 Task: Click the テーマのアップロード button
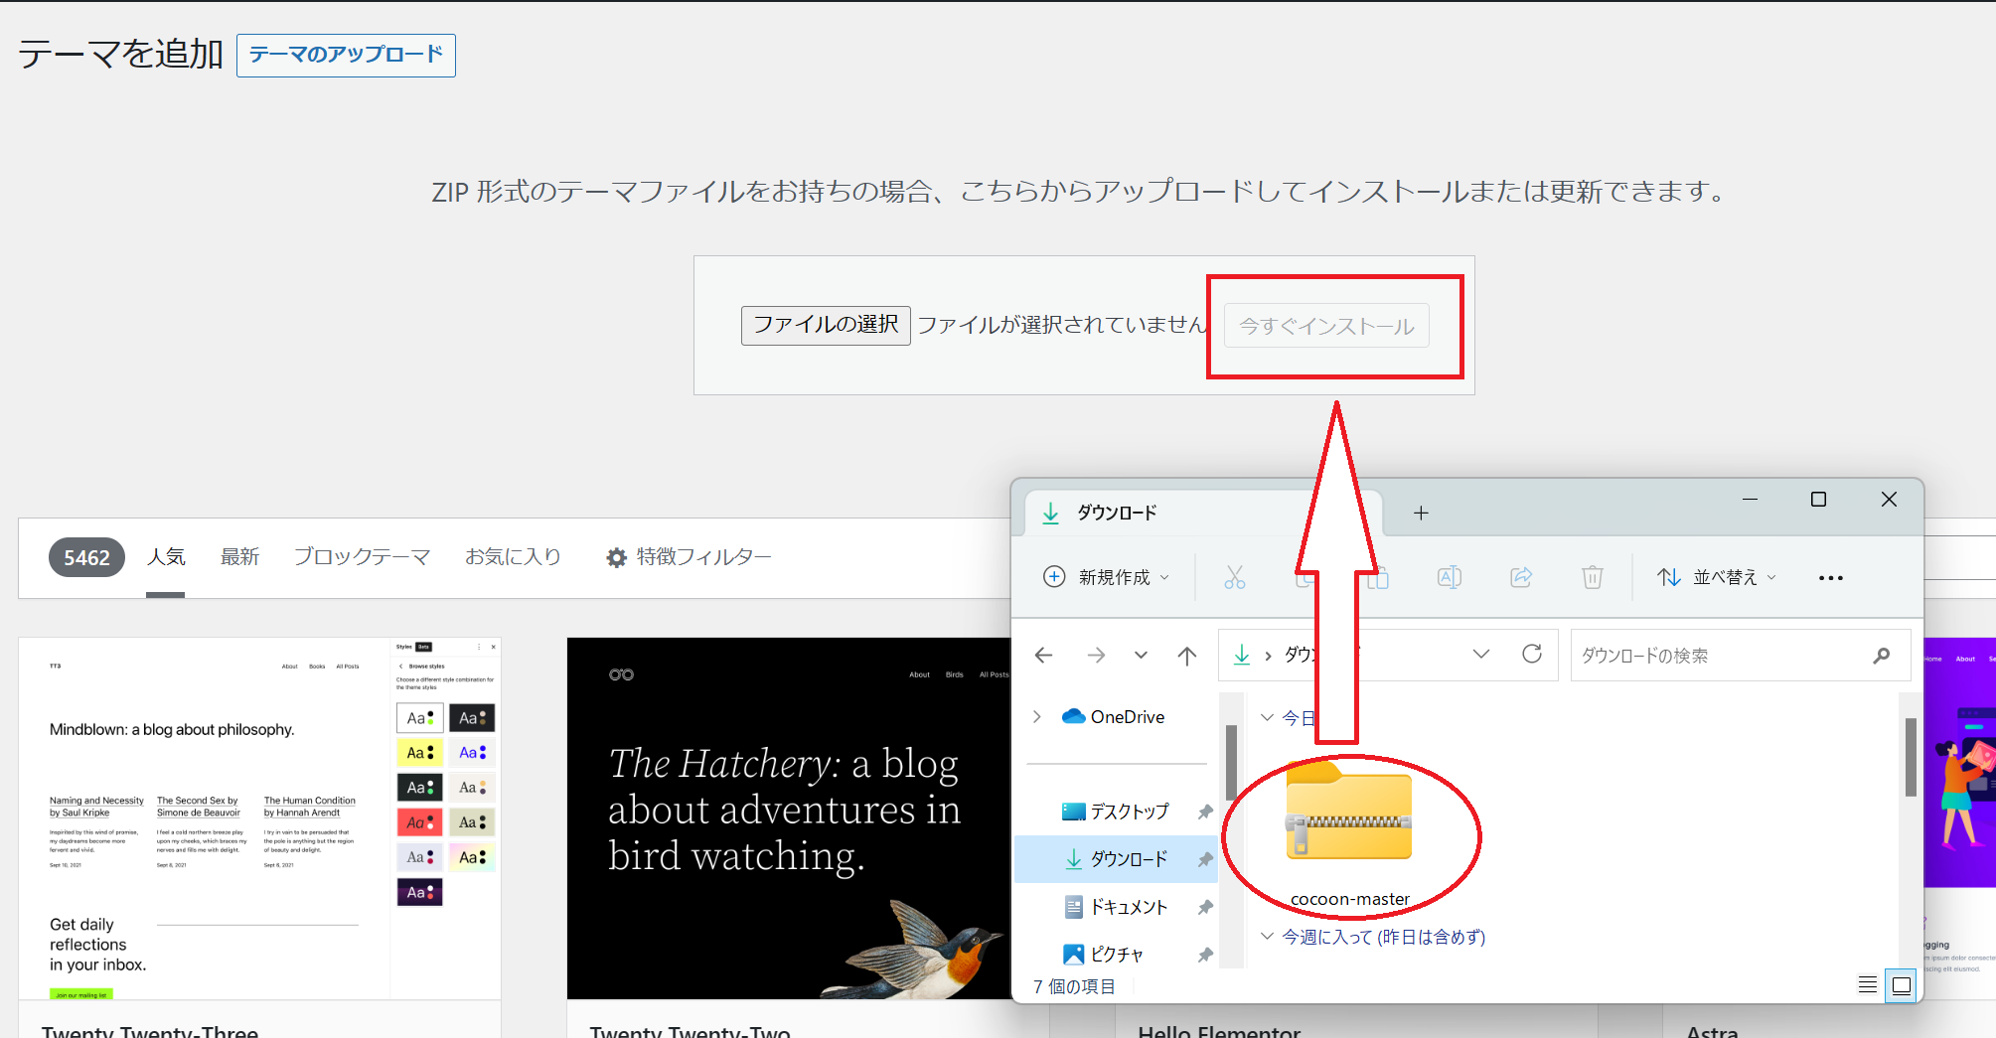tap(346, 55)
